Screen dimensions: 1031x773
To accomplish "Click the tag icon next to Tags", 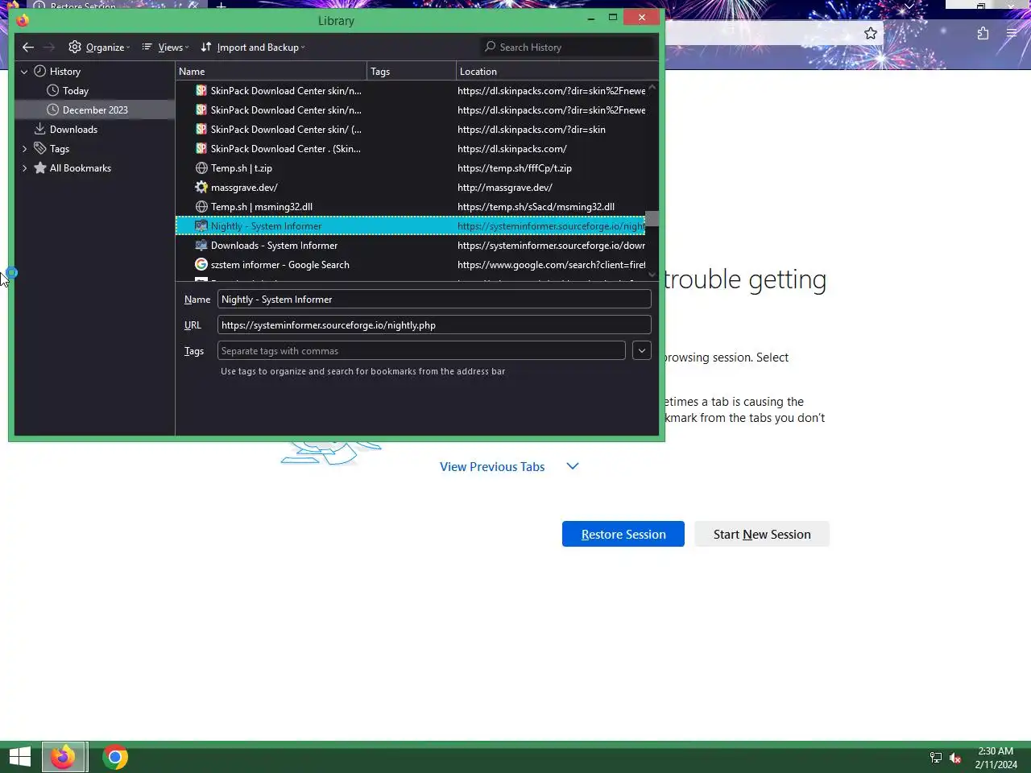I will coord(40,149).
